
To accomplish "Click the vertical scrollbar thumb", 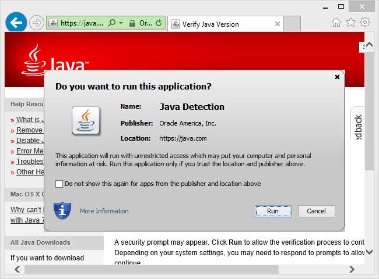I will [x=369, y=111].
